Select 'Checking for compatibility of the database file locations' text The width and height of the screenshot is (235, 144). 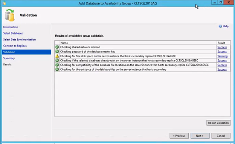pos(134,65)
